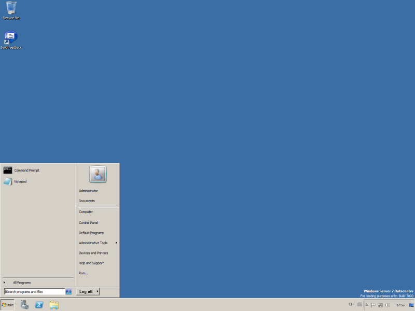
Task: Open Server Manager from the taskbar
Action: [24, 305]
